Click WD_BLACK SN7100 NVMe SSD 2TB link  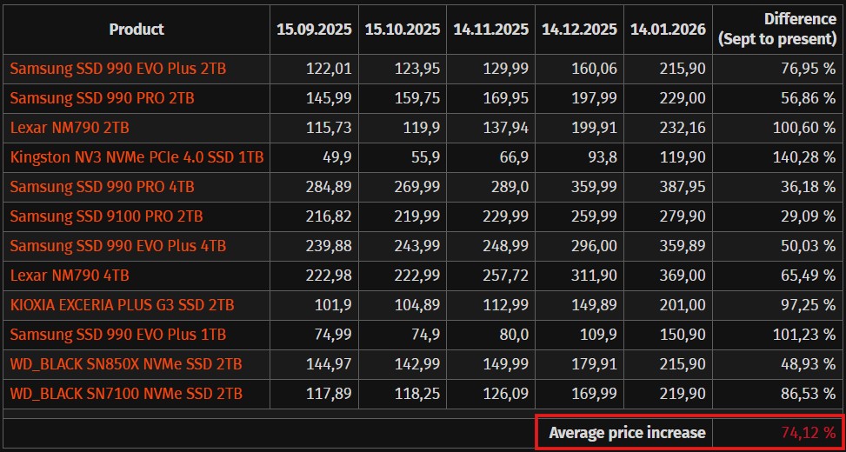[125, 394]
